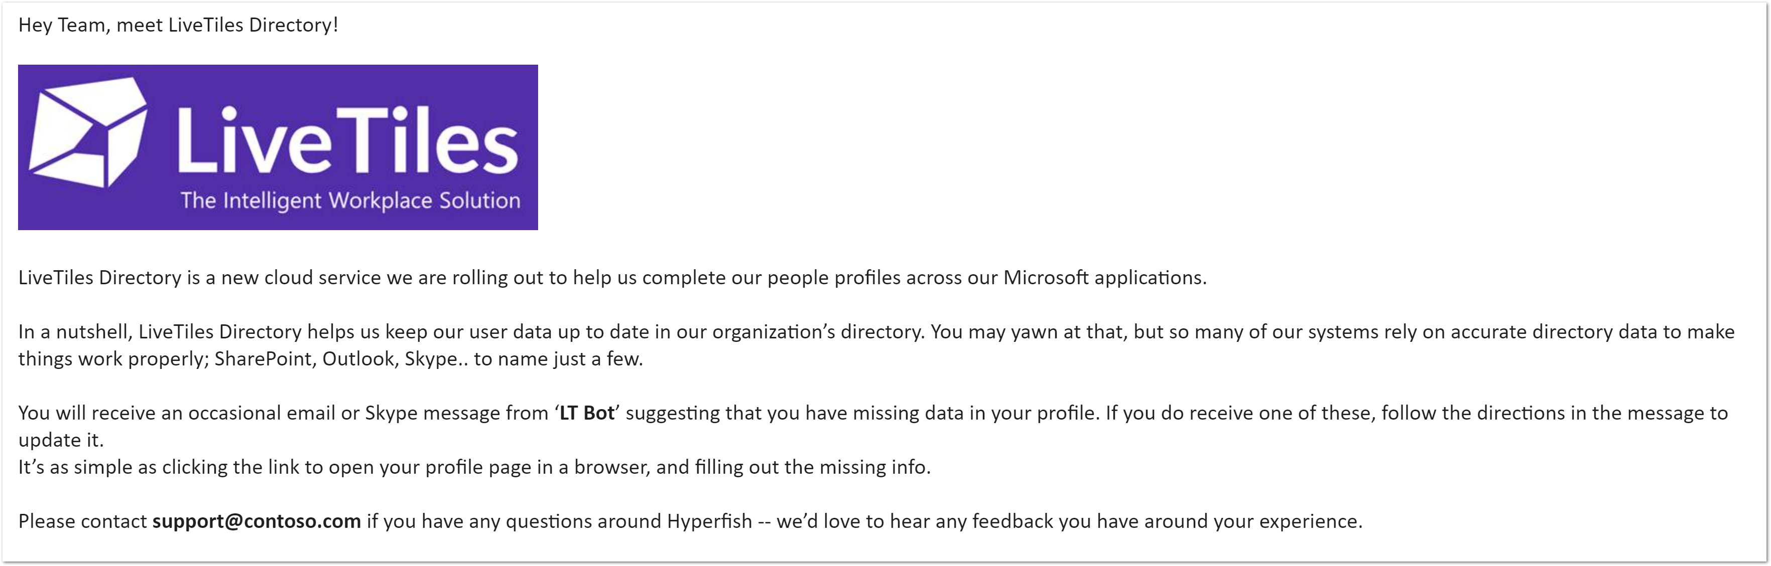Click the large LiveTiles wordmark
Screen dimensions: 1771x566
point(347,139)
